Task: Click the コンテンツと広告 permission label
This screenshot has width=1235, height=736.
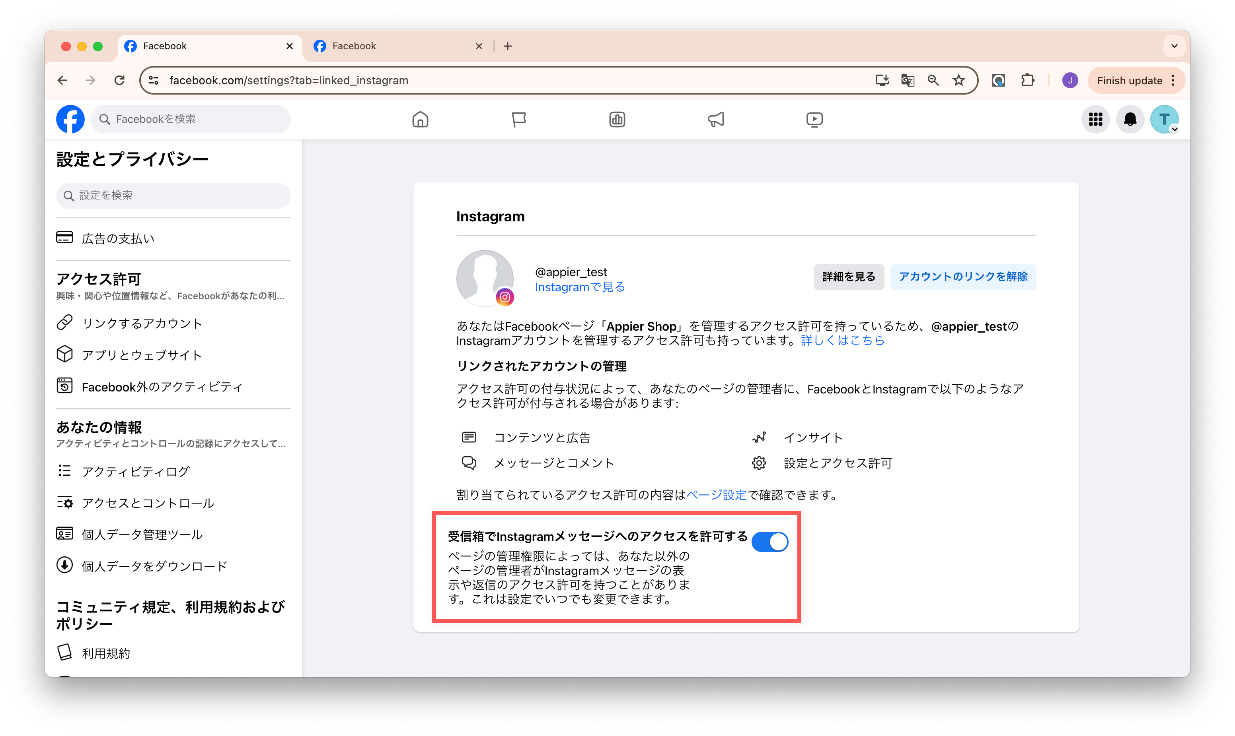Action: pos(542,438)
